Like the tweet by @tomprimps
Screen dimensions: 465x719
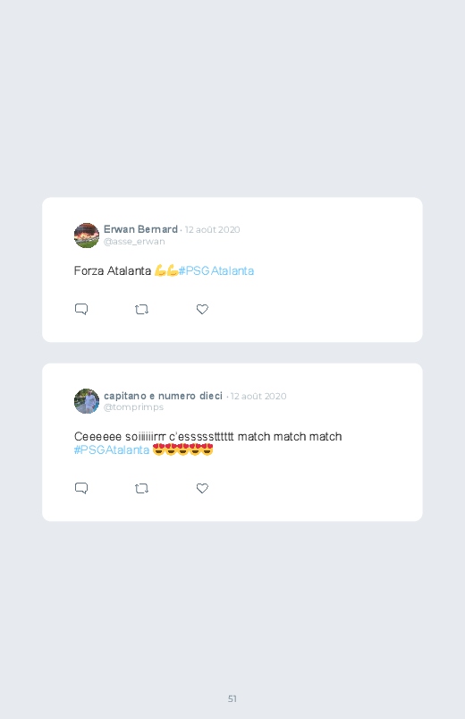click(x=202, y=488)
